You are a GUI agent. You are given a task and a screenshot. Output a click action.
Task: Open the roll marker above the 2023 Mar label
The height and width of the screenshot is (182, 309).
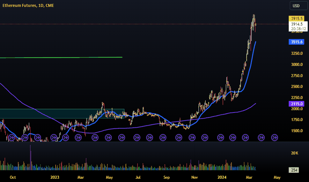point(78,138)
